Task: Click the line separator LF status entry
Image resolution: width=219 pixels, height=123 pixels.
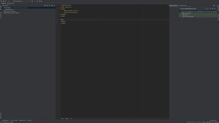Action: pos(195,122)
